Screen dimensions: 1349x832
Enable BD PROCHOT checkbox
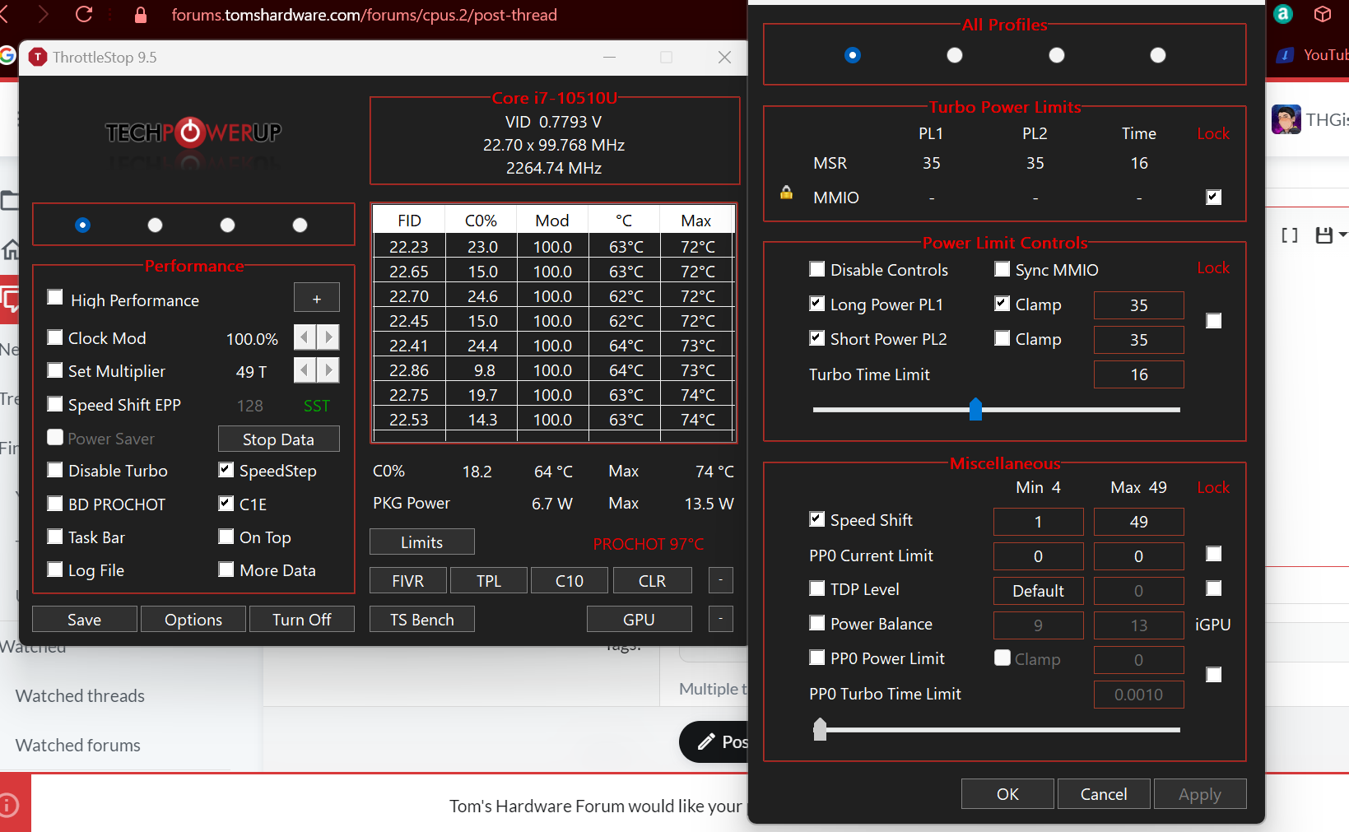55,504
